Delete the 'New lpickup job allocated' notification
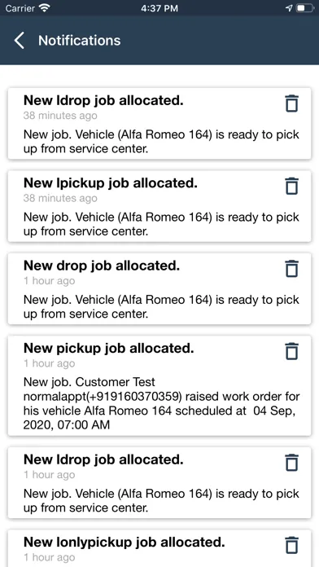Image resolution: width=319 pixels, height=567 pixels. tap(291, 186)
